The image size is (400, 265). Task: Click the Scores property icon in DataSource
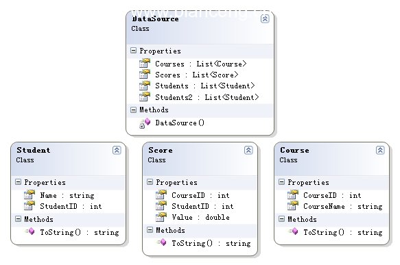(x=144, y=75)
